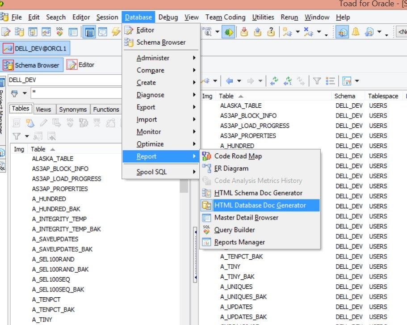Switch to the Views tab

click(44, 110)
